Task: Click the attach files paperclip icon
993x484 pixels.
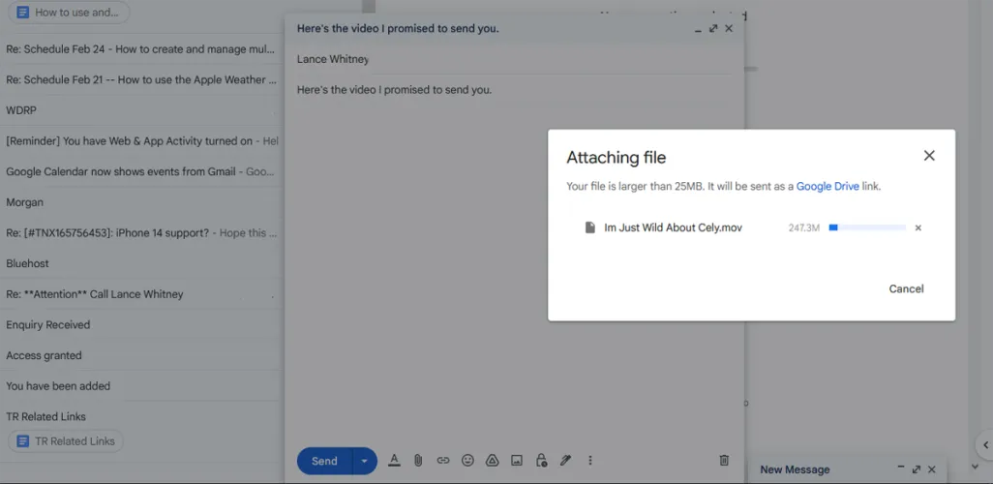Action: pyautogui.click(x=418, y=461)
